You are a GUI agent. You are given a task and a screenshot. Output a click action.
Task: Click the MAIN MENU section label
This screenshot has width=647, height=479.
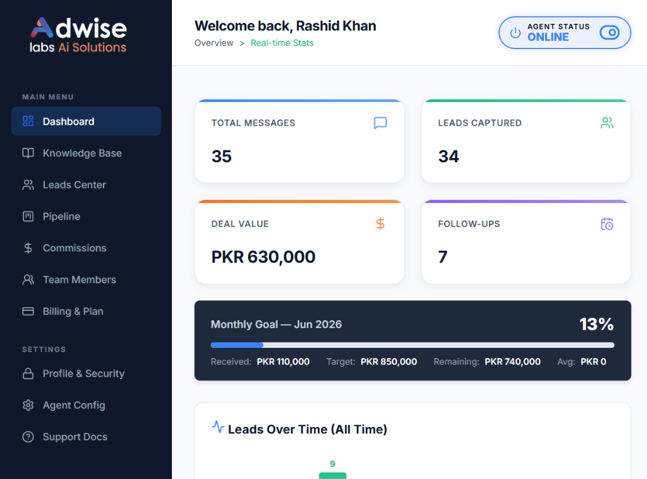pos(48,97)
